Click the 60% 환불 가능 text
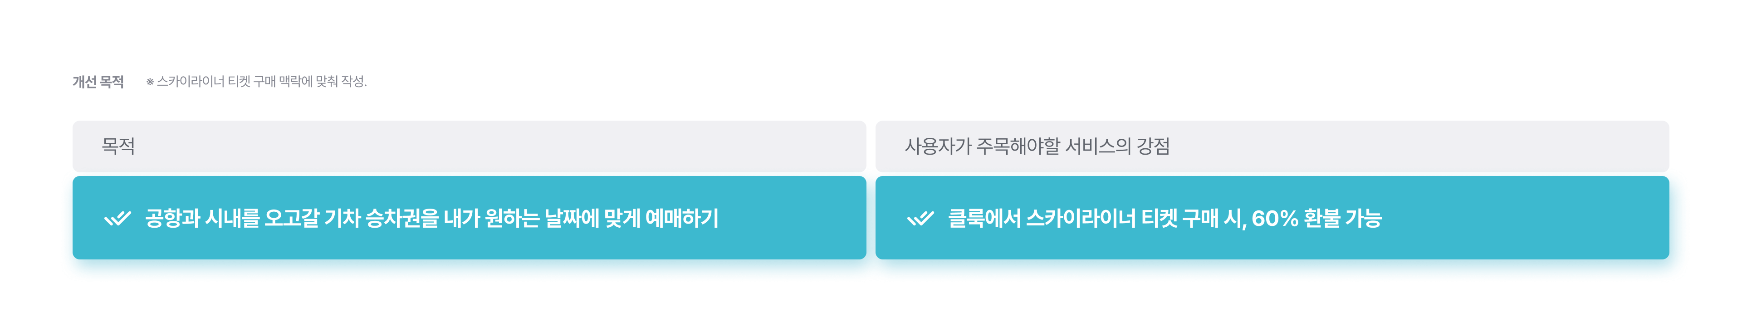The width and height of the screenshot is (1742, 332). pyautogui.click(x=1316, y=219)
